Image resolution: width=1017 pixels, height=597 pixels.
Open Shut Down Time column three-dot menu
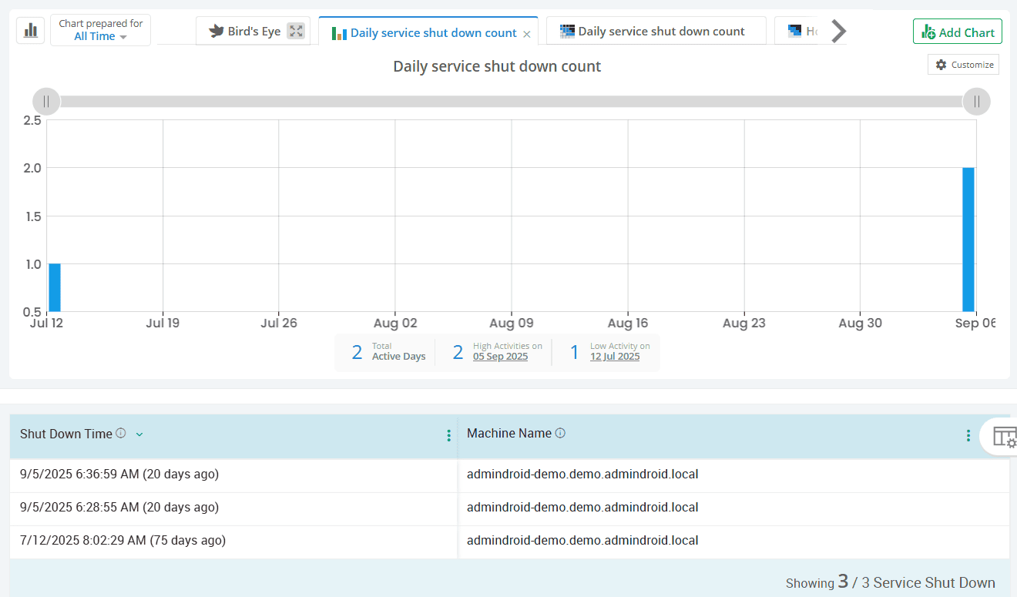448,435
